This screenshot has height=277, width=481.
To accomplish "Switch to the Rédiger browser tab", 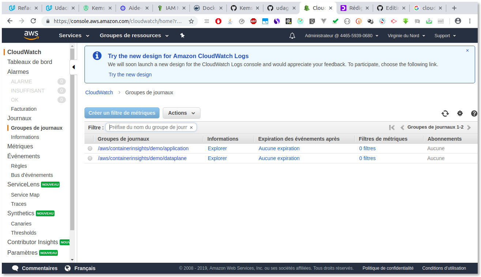I will 354,8.
